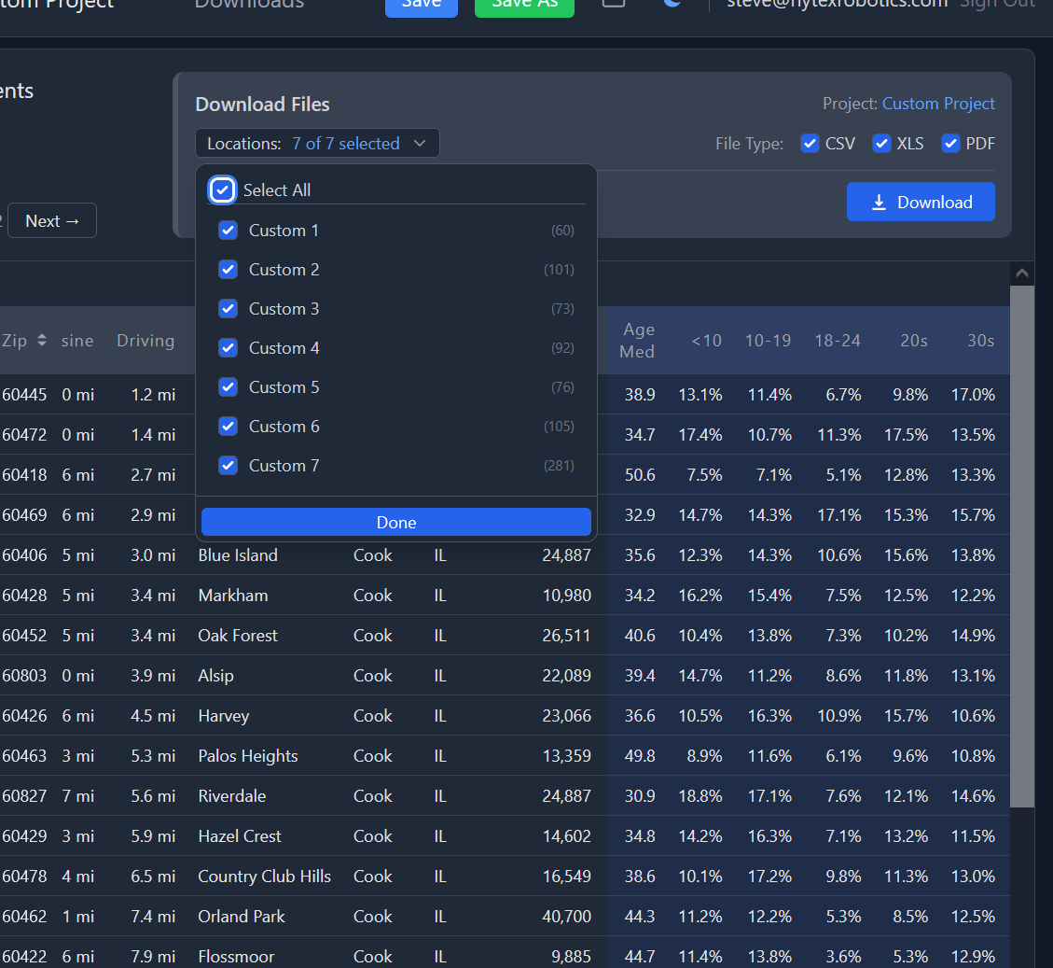Click the blue Save button
1053x968 pixels.
(421, 6)
